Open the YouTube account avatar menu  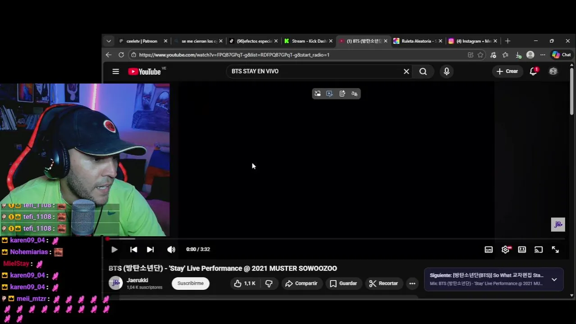pos(553,71)
